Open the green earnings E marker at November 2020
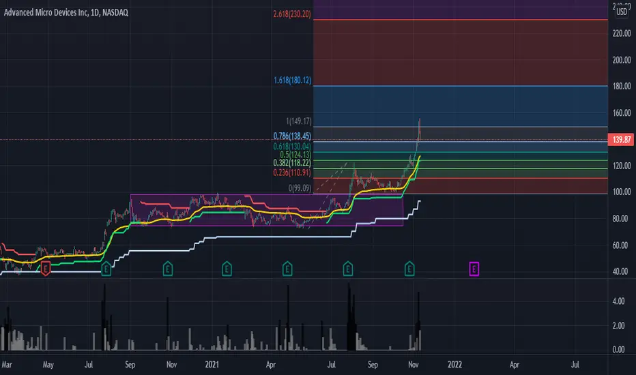 pyautogui.click(x=167, y=269)
